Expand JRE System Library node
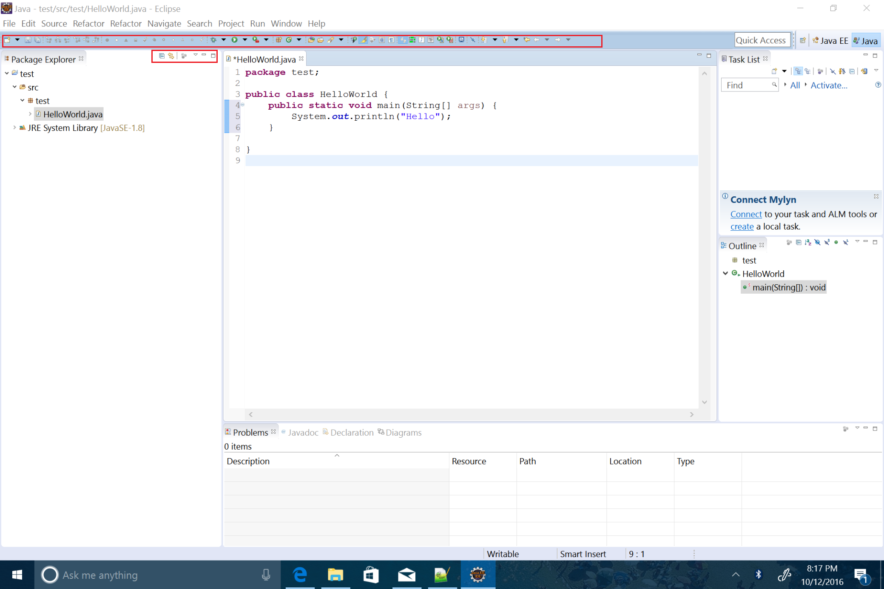884x589 pixels. coord(14,127)
